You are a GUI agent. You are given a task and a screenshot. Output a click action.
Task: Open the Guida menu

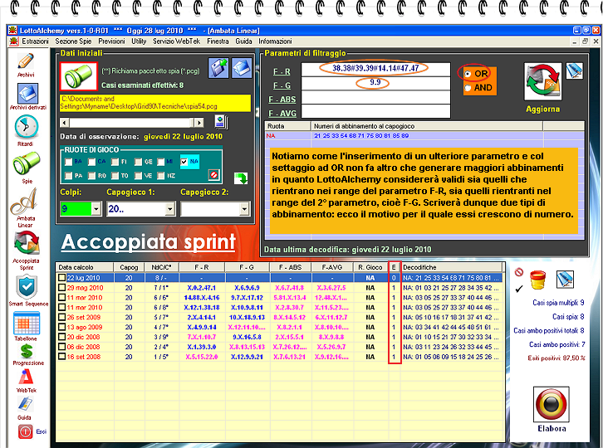pyautogui.click(x=243, y=41)
